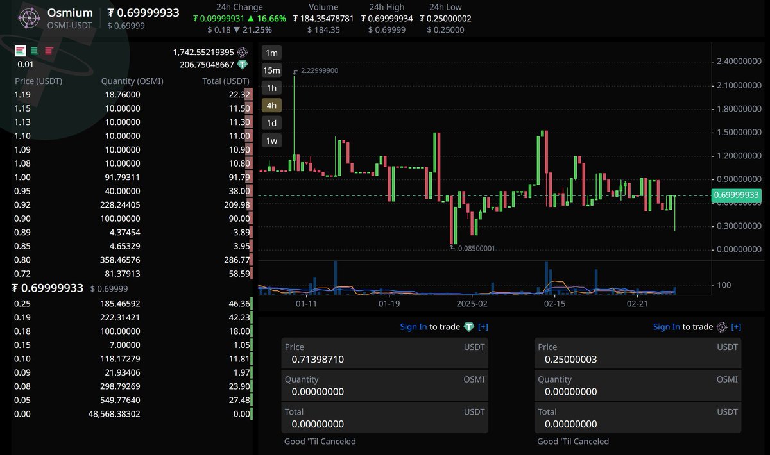
Task: Select the 0.18 bid price row
Action: (133, 331)
